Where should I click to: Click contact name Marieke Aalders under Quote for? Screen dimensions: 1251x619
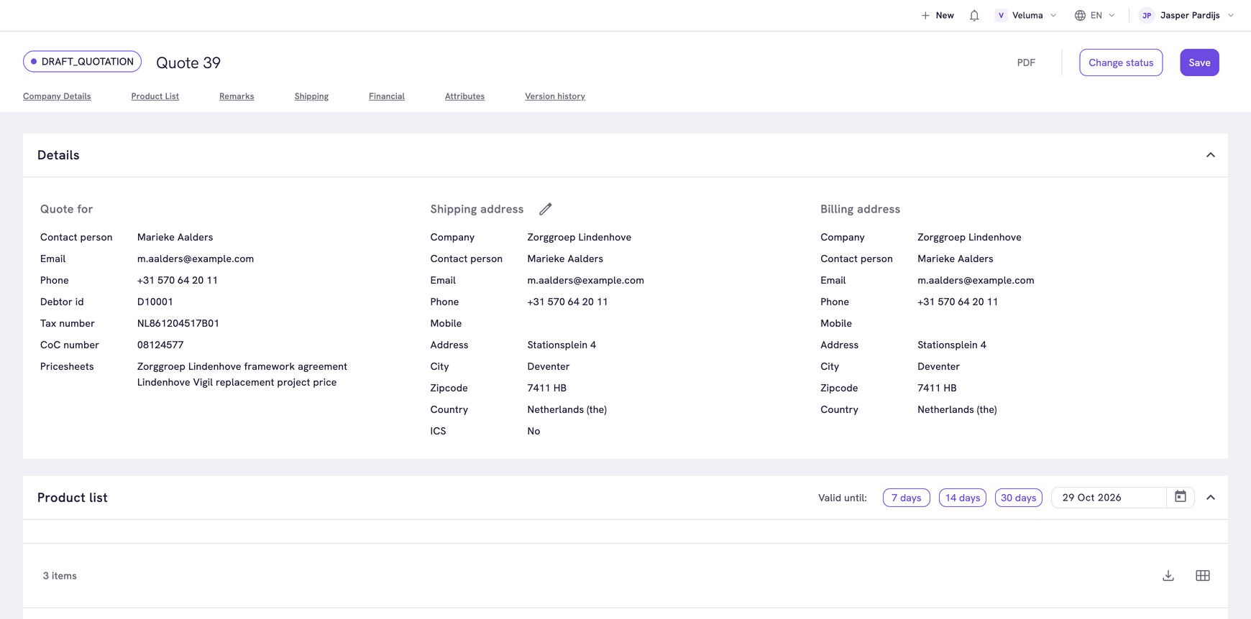coord(175,237)
